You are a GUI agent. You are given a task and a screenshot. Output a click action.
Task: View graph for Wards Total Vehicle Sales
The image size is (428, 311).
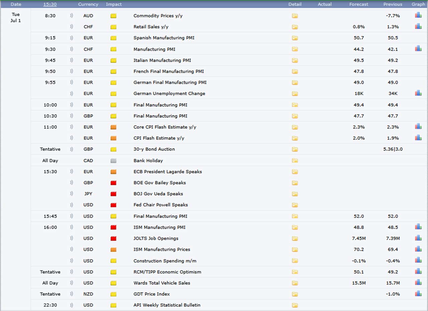(418, 283)
